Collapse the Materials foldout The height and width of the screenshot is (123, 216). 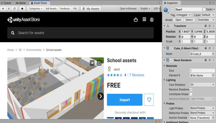pos(164,66)
